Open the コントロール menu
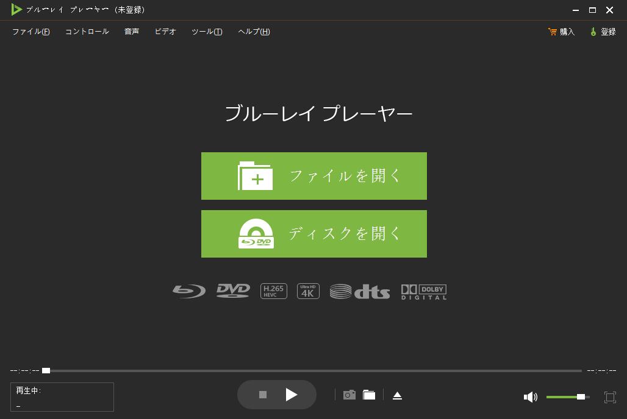 87,32
